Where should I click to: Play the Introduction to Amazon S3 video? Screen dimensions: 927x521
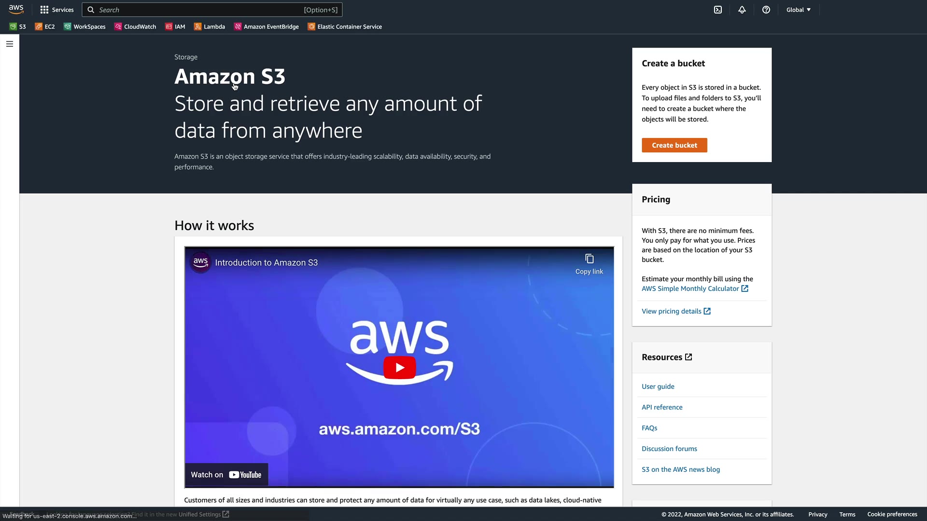(400, 368)
